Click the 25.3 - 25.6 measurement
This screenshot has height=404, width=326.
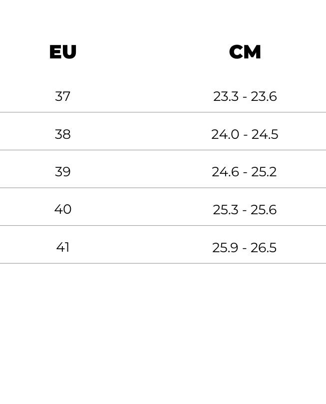tap(245, 210)
